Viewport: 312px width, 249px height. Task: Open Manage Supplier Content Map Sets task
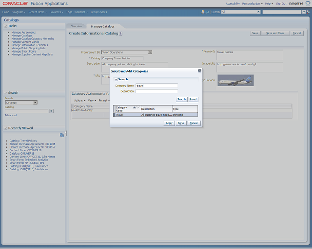[x=32, y=54]
